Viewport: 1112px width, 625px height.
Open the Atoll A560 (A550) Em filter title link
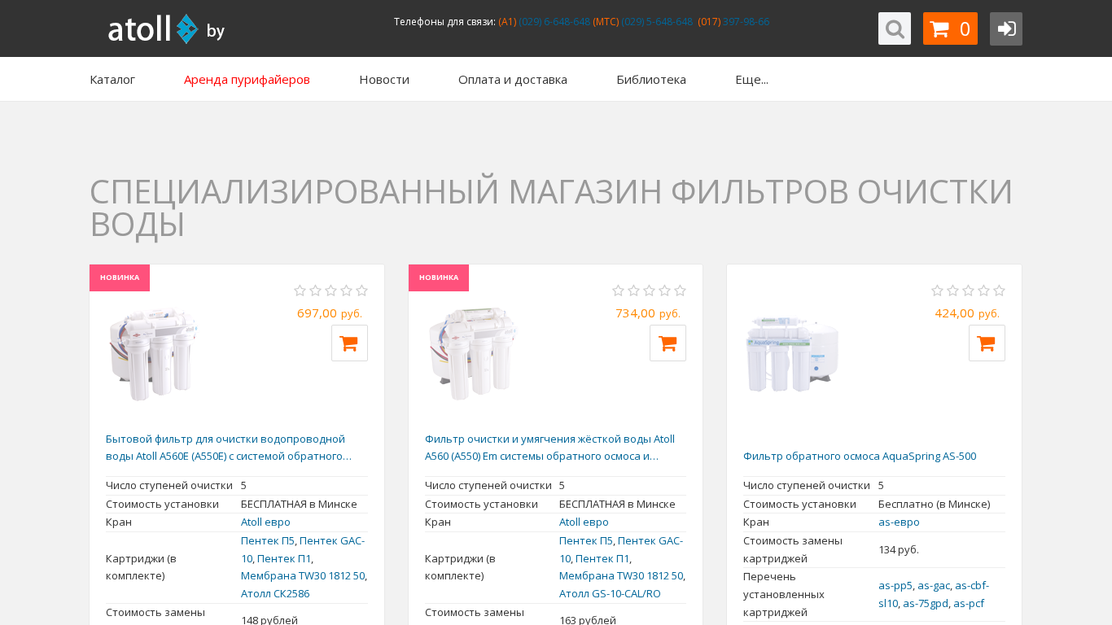point(549,448)
